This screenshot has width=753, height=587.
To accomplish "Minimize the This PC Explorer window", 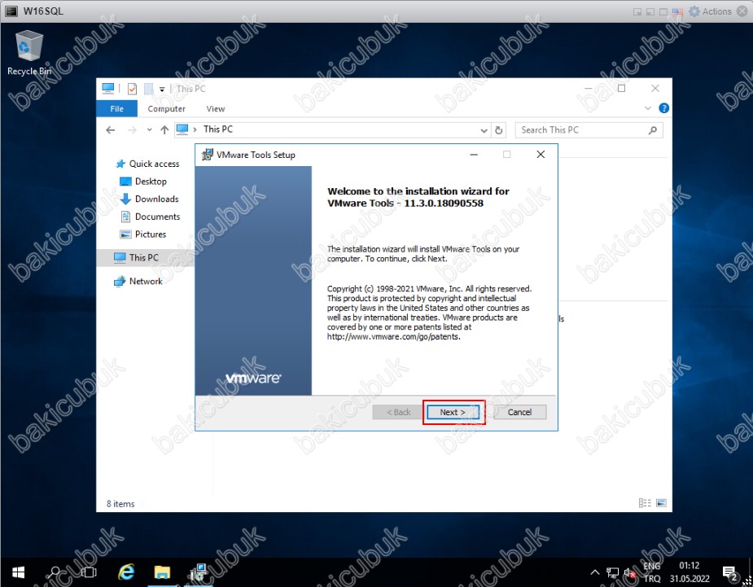I will (x=589, y=89).
